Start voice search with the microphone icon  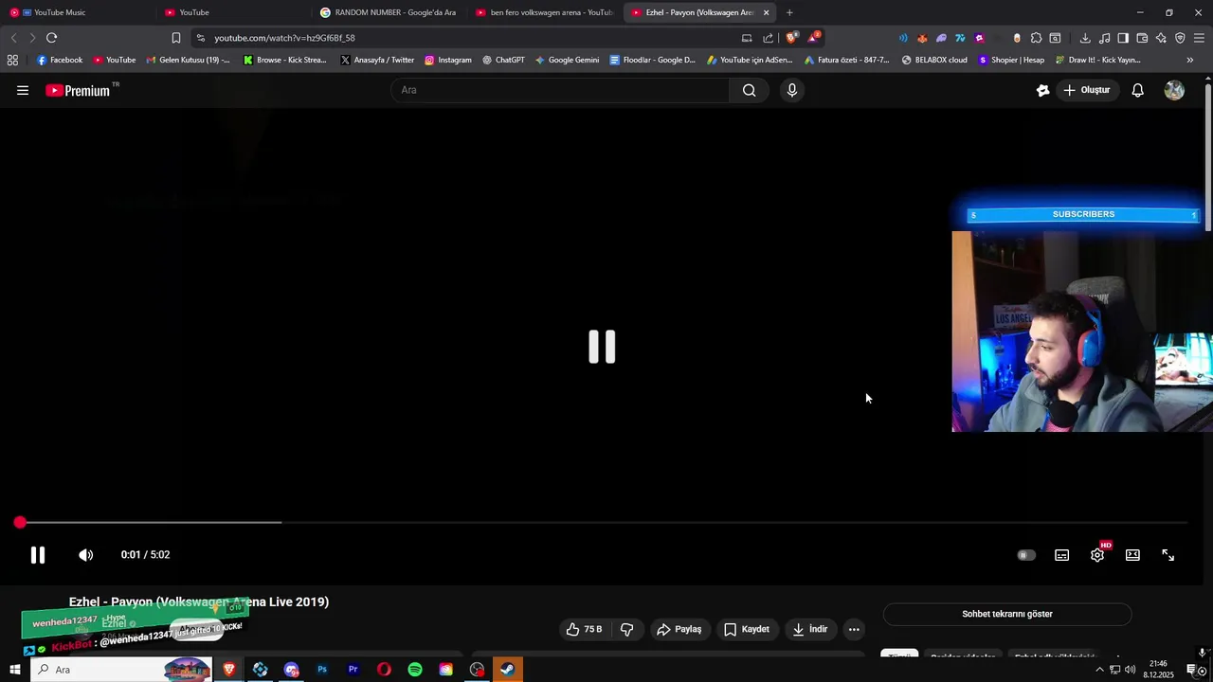pyautogui.click(x=792, y=90)
